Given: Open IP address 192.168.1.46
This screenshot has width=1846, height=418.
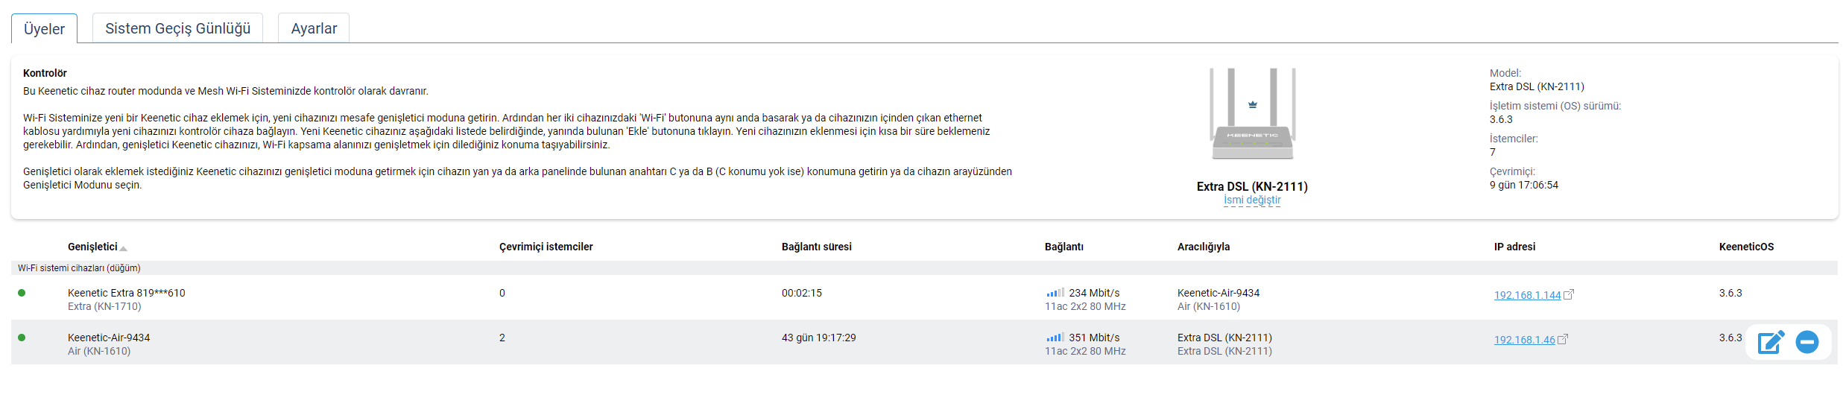Looking at the screenshot, I should 1524,340.
